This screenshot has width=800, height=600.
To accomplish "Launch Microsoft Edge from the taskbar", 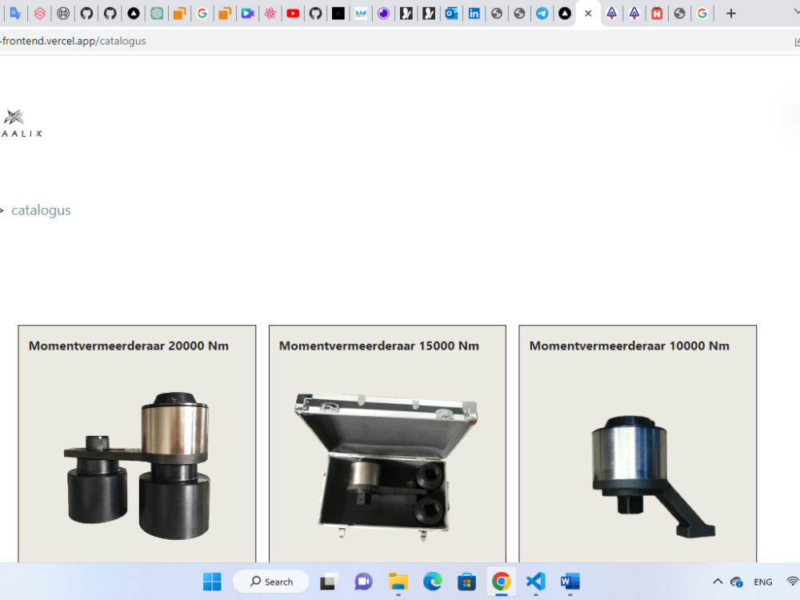I will coord(433,582).
